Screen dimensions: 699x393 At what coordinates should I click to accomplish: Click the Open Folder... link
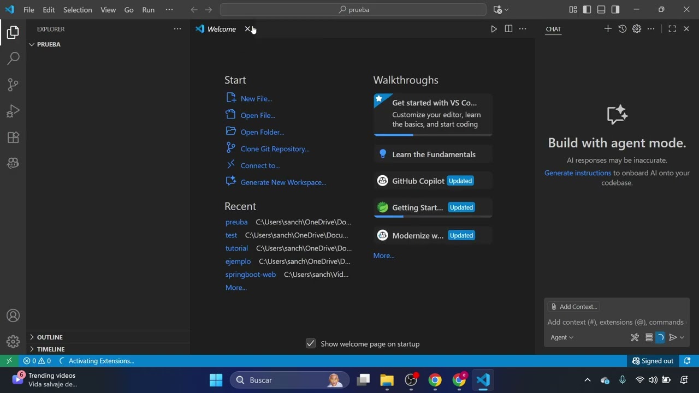pyautogui.click(x=262, y=132)
